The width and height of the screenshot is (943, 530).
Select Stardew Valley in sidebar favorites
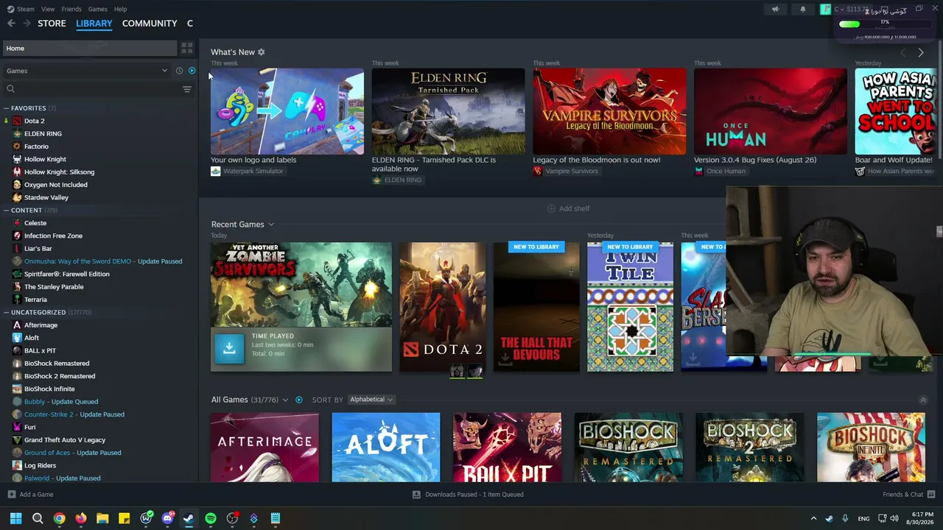pyautogui.click(x=46, y=198)
